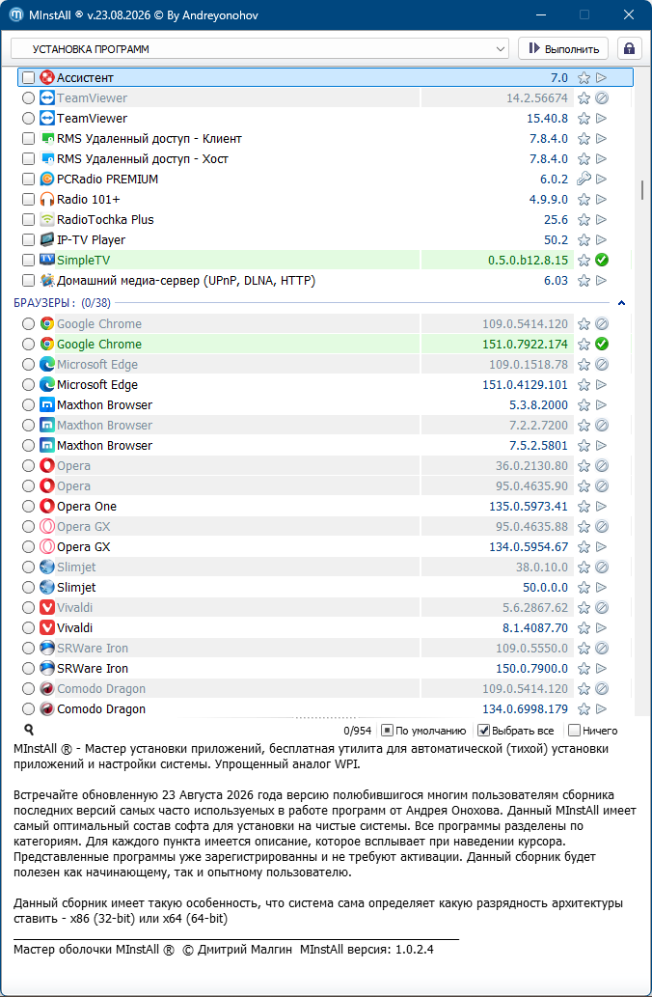
Task: Check the IP-TV Player checkbox
Action: 28,240
